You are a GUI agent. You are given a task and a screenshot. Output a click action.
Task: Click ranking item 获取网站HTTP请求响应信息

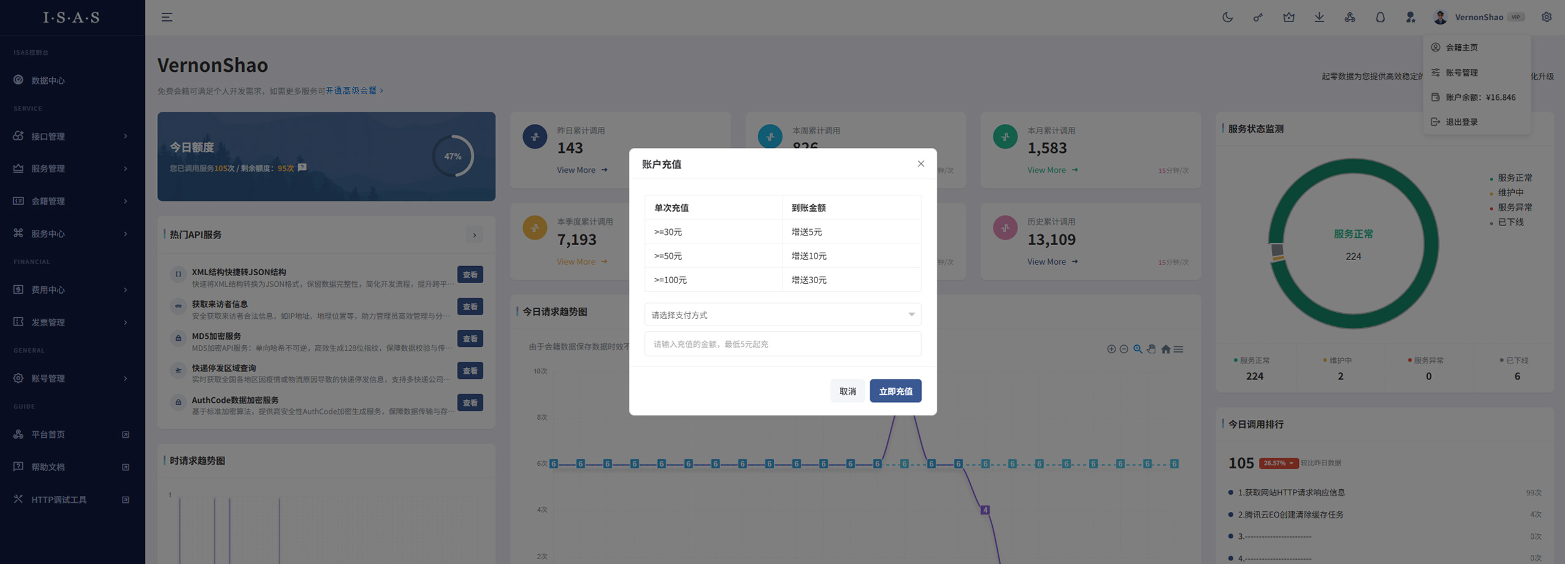click(x=1291, y=492)
